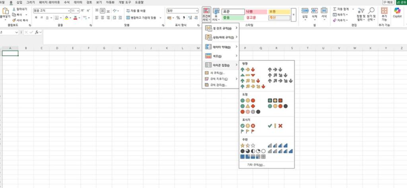Toggle center horizontal alignment button
This screenshot has height=188, width=407.
[103, 18]
